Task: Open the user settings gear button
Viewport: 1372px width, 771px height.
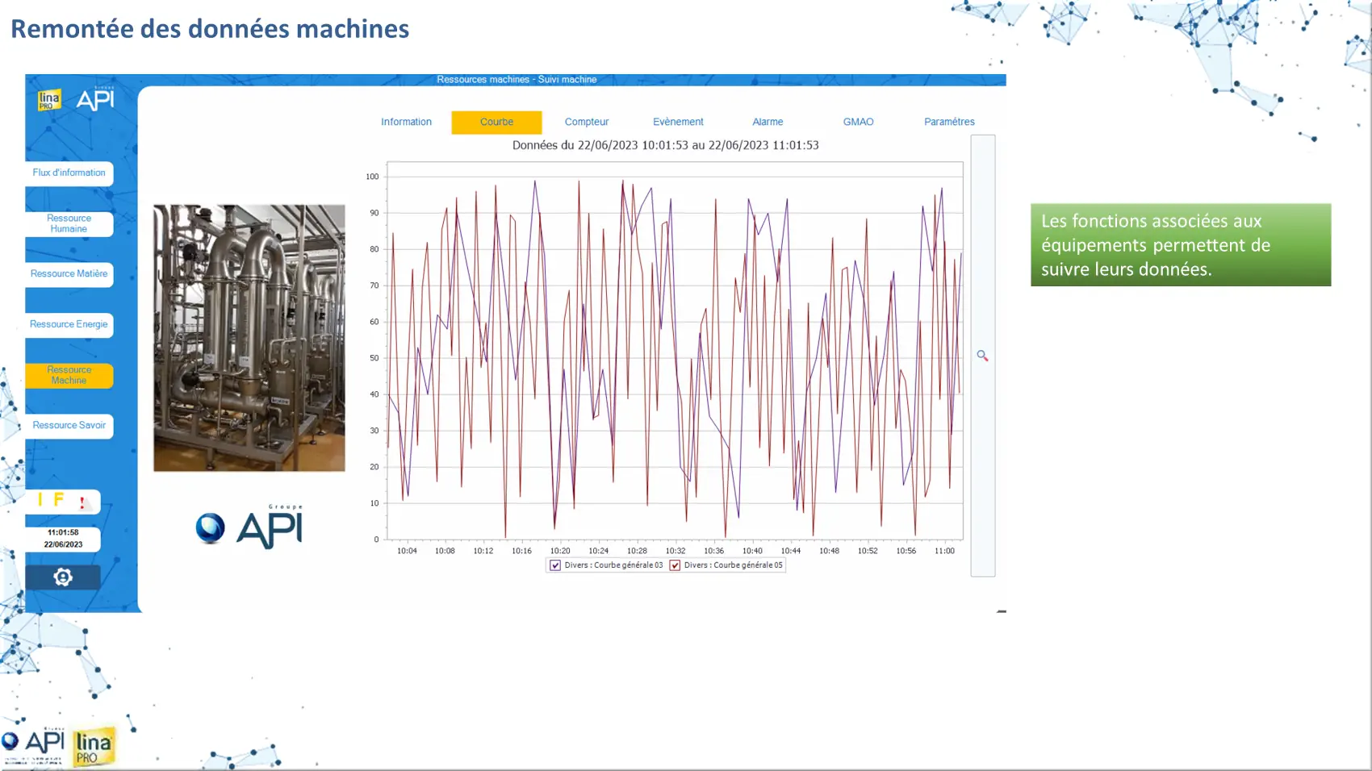Action: (63, 577)
